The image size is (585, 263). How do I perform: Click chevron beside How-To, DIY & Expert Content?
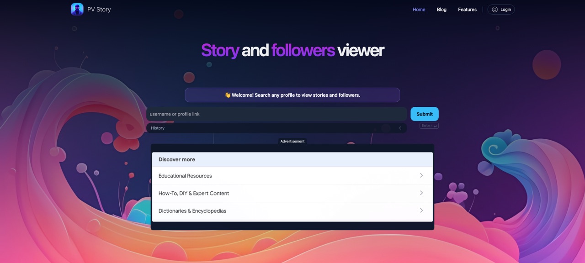[x=421, y=193]
